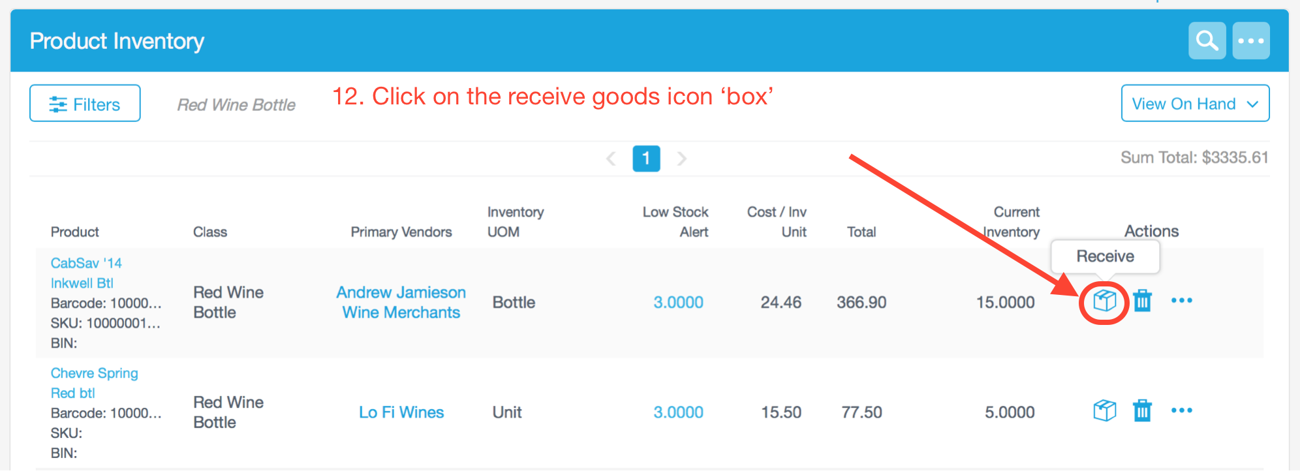
Task: Select page 1 in pagination
Action: coord(646,159)
